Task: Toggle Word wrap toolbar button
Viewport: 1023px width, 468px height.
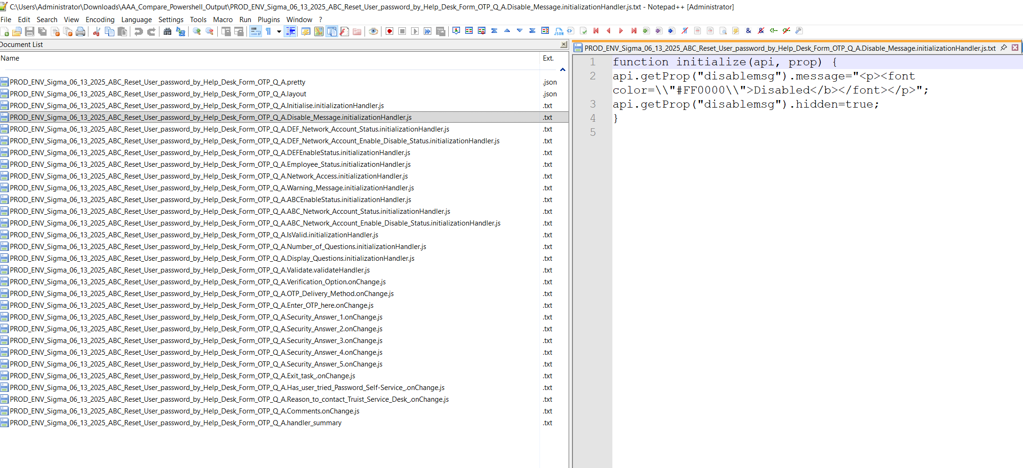Action: pyautogui.click(x=255, y=31)
